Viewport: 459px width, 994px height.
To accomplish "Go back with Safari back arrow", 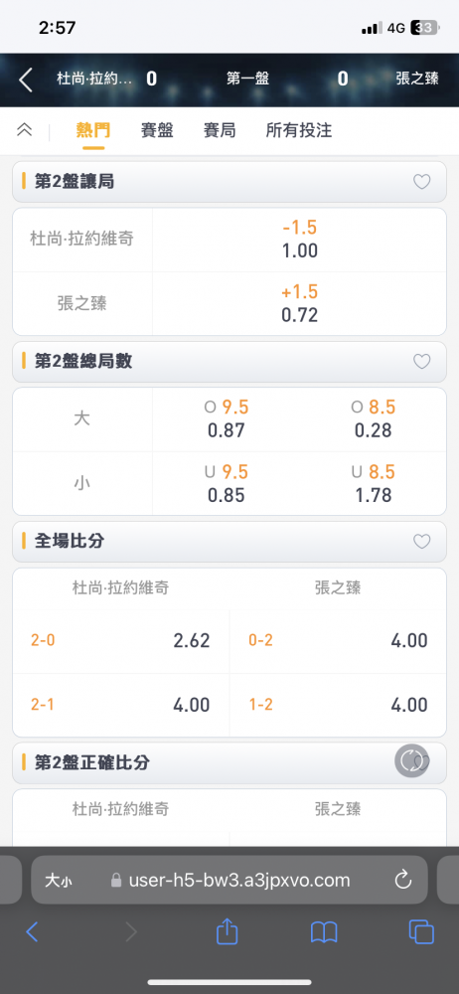I will click(x=33, y=932).
